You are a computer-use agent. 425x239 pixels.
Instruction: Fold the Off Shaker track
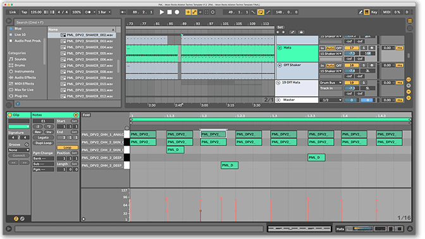click(280, 65)
